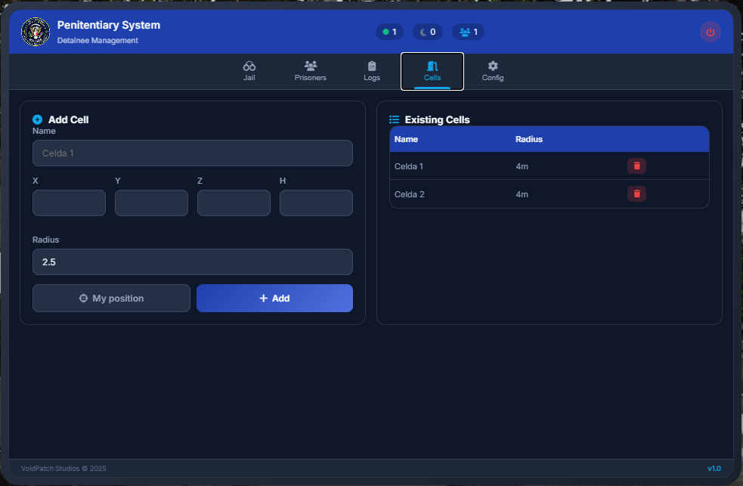Click the X coordinate field
743x486 pixels.
click(69, 203)
